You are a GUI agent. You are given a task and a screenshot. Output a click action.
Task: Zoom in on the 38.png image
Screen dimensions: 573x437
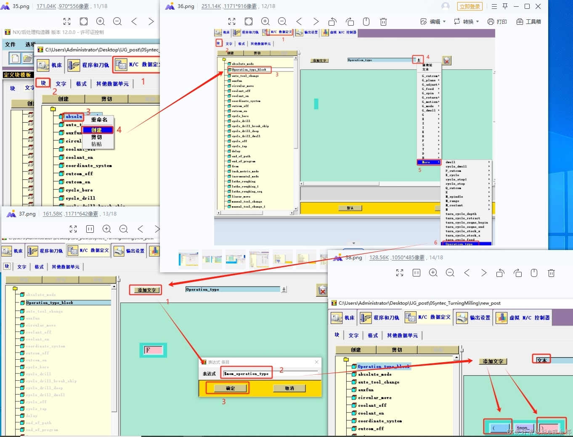pyautogui.click(x=433, y=273)
